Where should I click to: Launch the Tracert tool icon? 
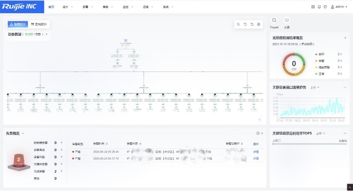click(274, 20)
